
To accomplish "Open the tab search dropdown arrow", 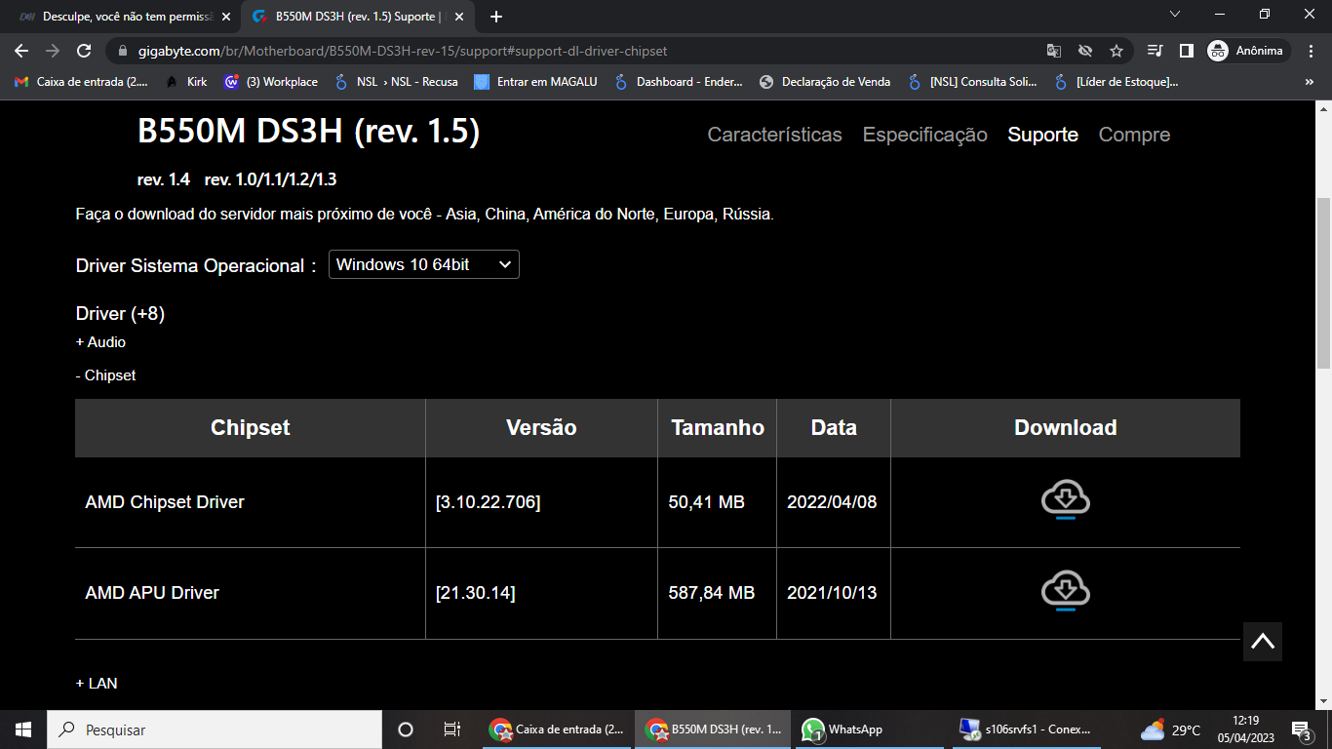I will pyautogui.click(x=1175, y=14).
